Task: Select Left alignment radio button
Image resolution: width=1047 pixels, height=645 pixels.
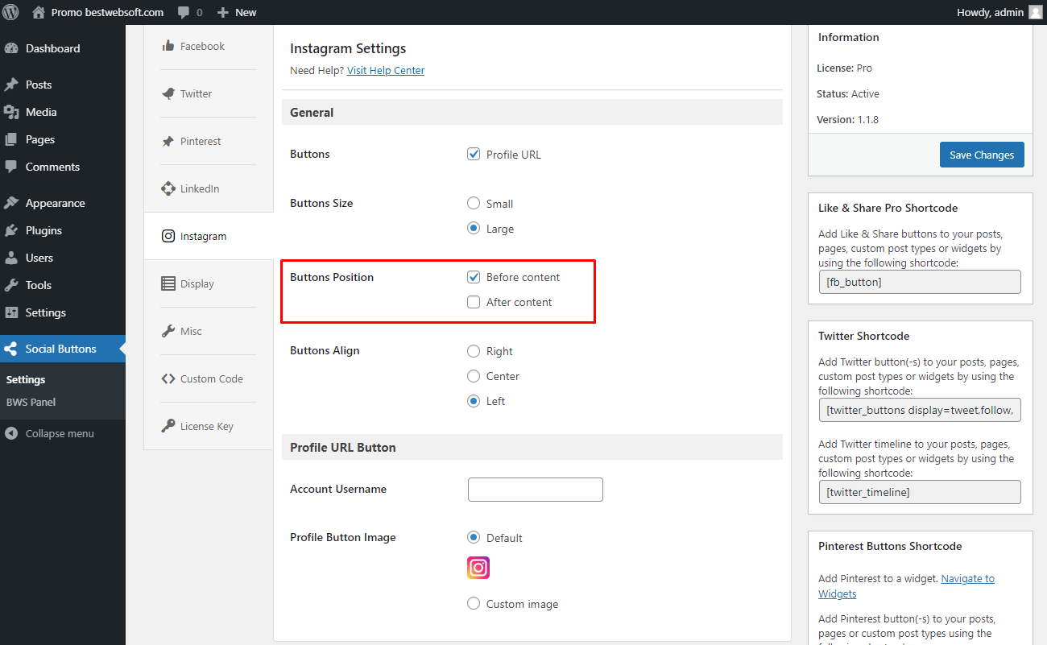Action: [474, 401]
